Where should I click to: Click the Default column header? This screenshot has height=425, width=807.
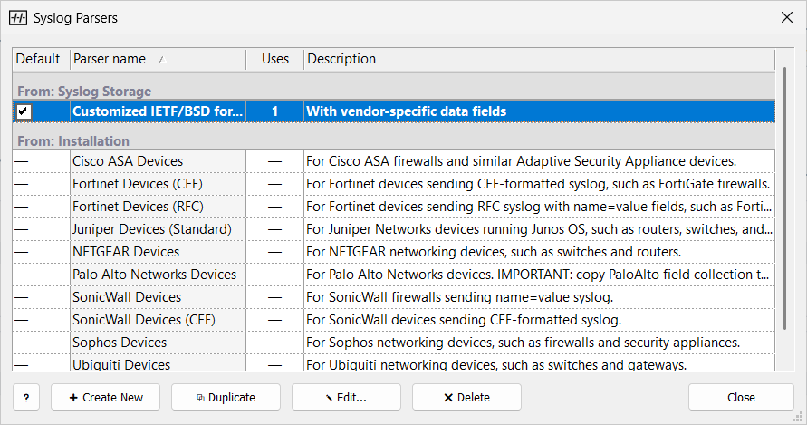(41, 59)
